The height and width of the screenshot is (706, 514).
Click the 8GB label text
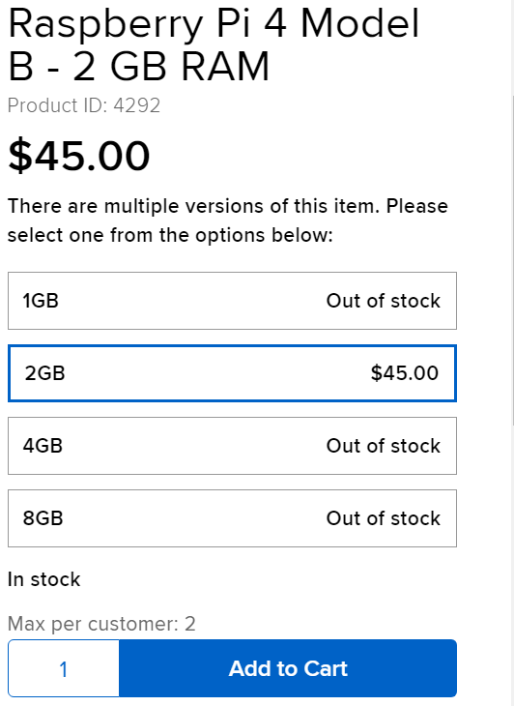(43, 518)
